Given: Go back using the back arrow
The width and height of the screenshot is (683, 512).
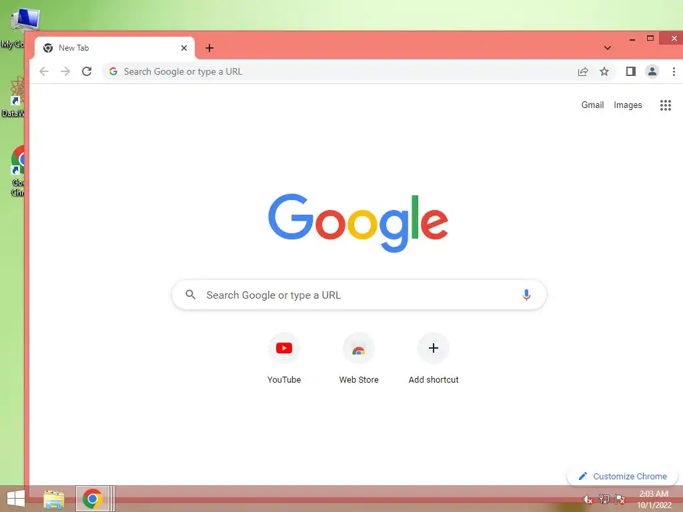Looking at the screenshot, I should 44,71.
